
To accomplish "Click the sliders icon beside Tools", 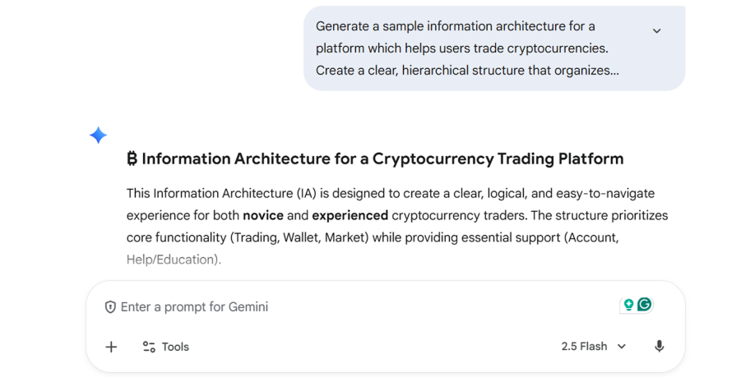I will [x=149, y=347].
